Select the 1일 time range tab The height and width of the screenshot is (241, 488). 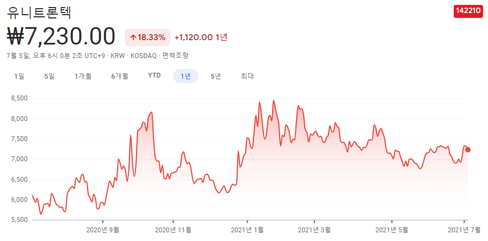(19, 76)
